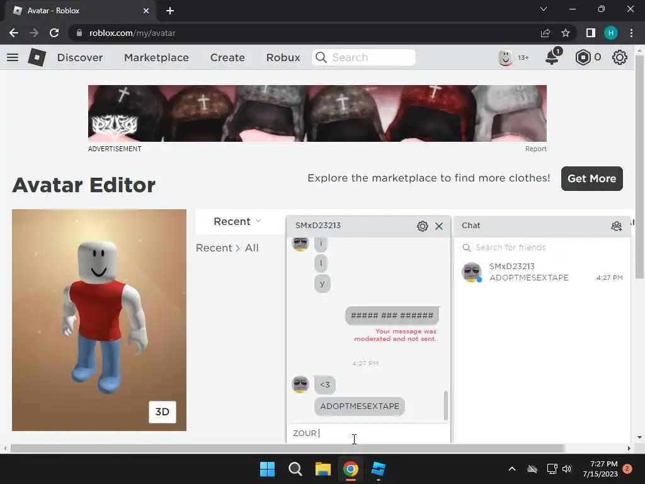Show hidden system tray icons
The width and height of the screenshot is (645, 484).
pyautogui.click(x=512, y=469)
